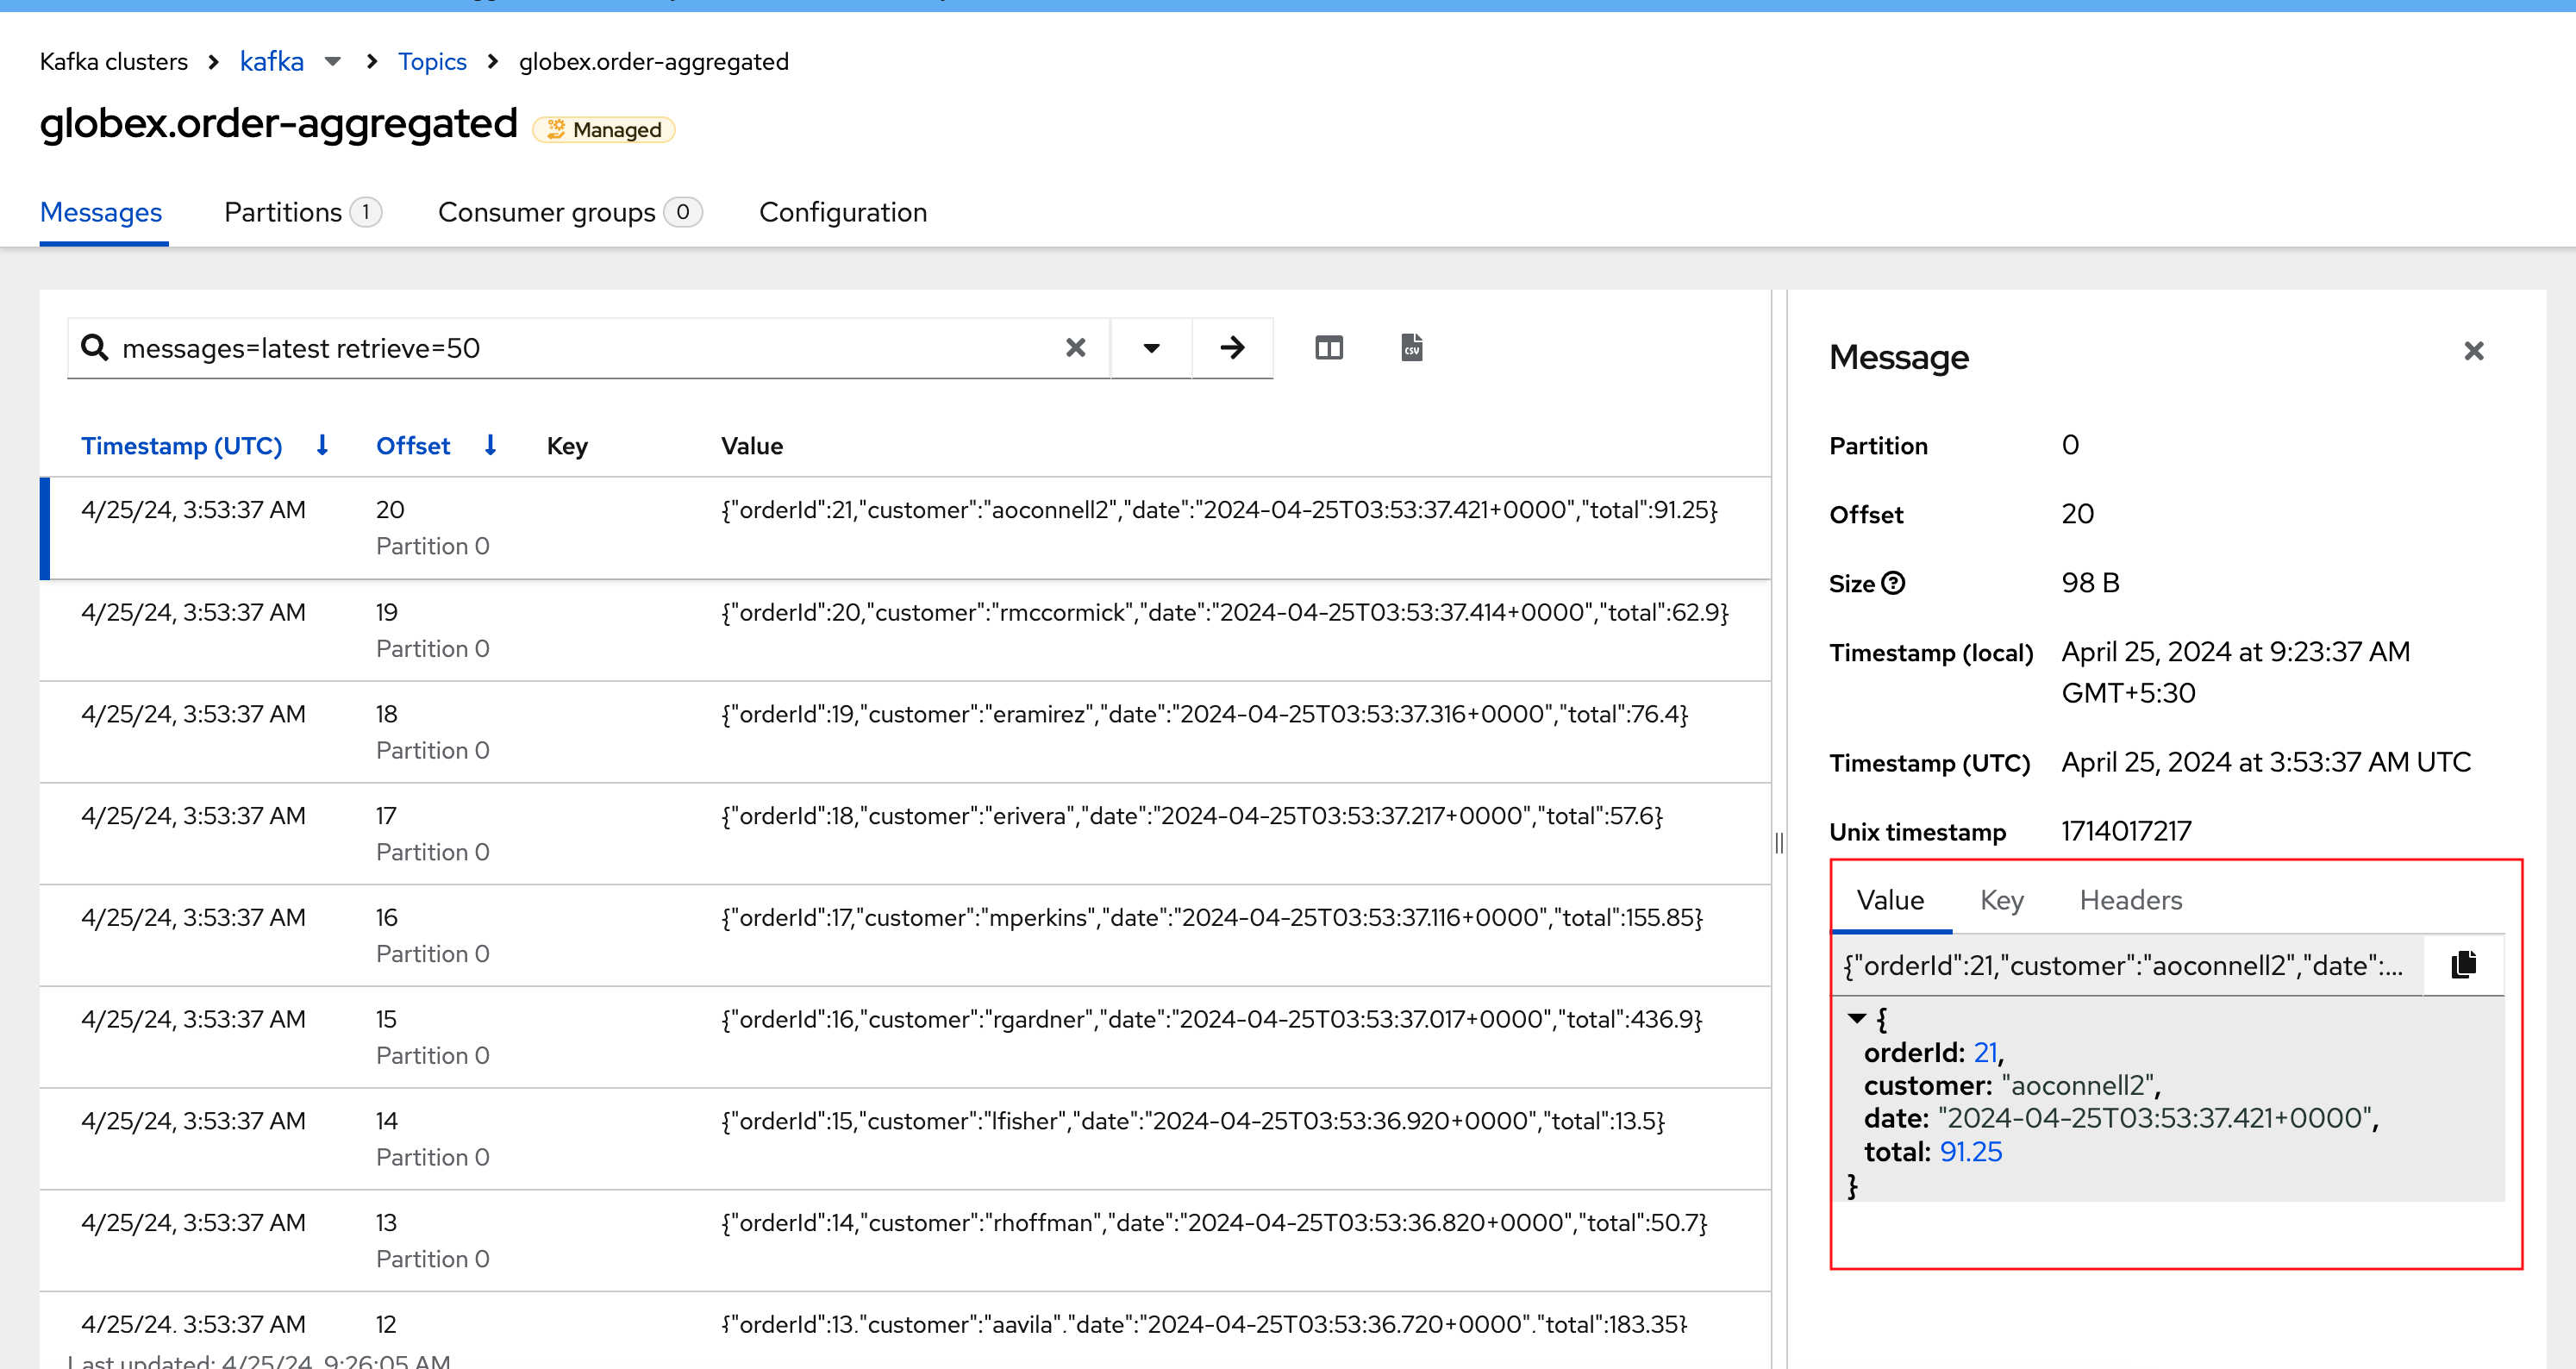Viewport: 2576px width, 1369px height.
Task: Select message row for customer lfisher
Action: [x=905, y=1139]
